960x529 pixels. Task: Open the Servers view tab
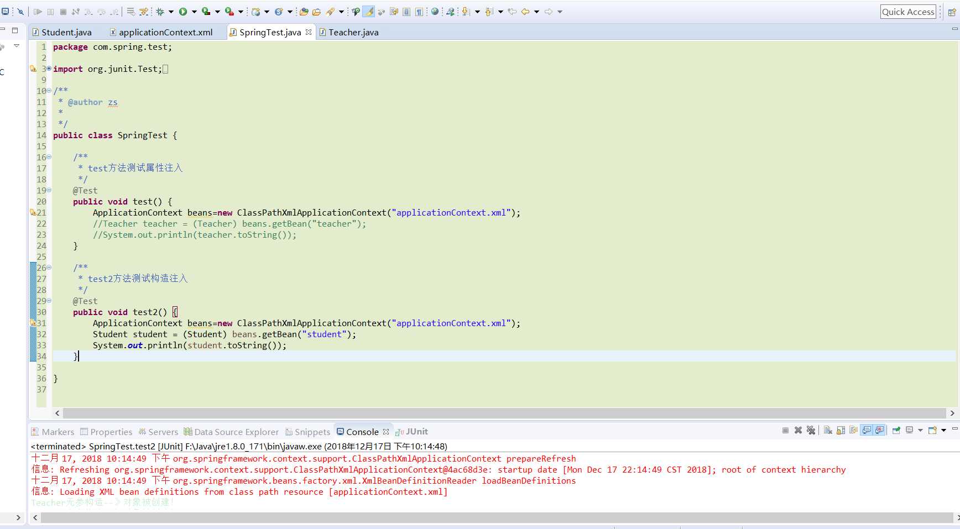158,432
